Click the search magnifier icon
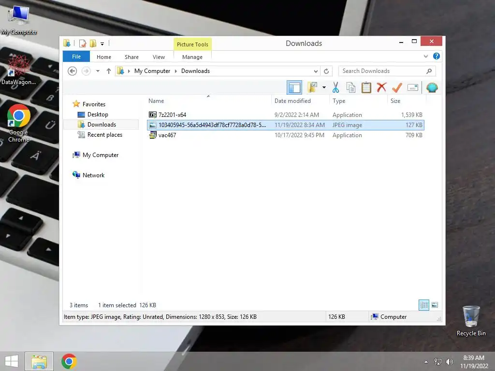 pos(429,71)
